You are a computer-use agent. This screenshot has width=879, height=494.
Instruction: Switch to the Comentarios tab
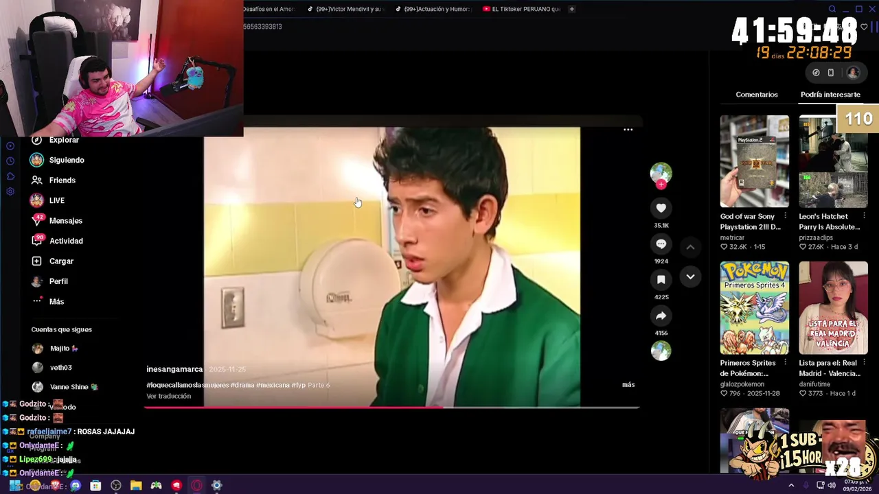[x=757, y=95]
